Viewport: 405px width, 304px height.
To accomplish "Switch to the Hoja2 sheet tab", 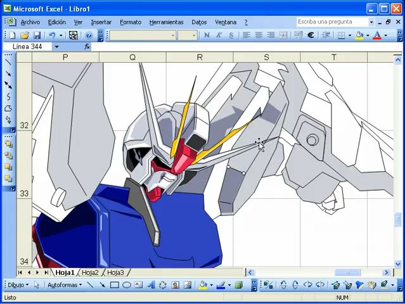I will click(90, 272).
